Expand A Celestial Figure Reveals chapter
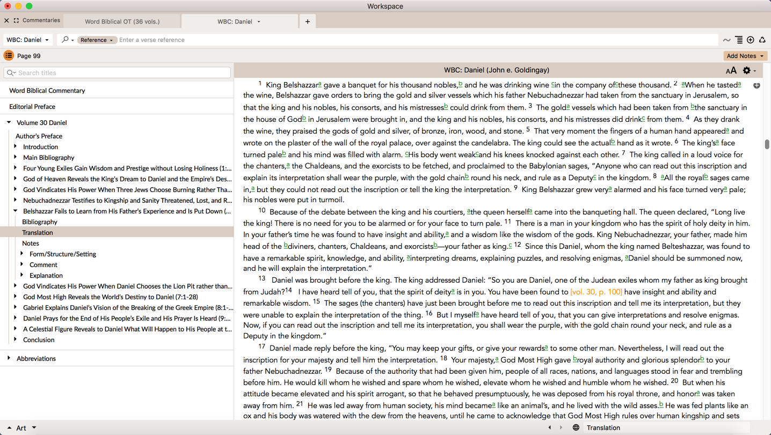This screenshot has width=771, height=435. 16,329
